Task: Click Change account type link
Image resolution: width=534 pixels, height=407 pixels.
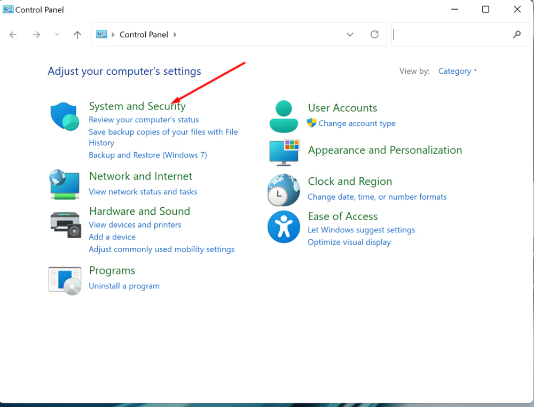Action: pyautogui.click(x=357, y=123)
